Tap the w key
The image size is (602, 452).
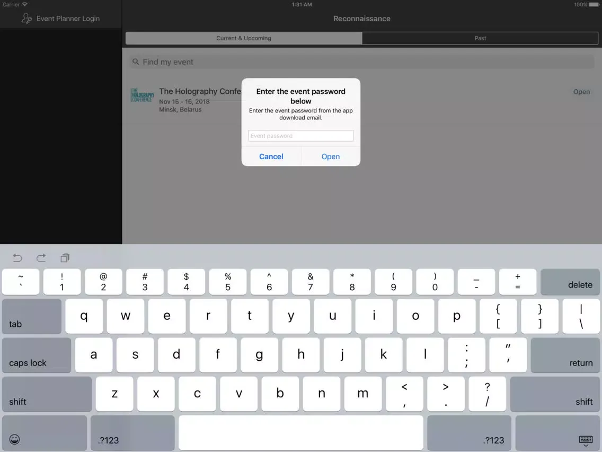tap(126, 316)
